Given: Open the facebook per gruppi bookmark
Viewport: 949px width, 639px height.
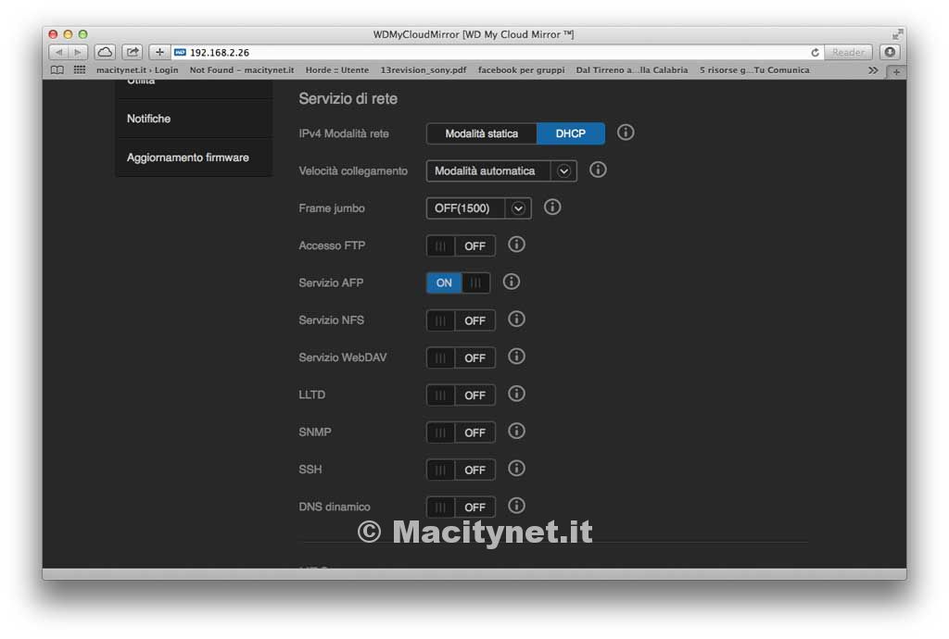Looking at the screenshot, I should point(521,70).
